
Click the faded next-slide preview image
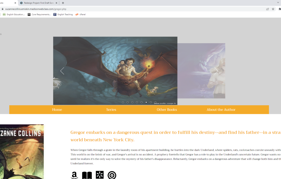201,71
